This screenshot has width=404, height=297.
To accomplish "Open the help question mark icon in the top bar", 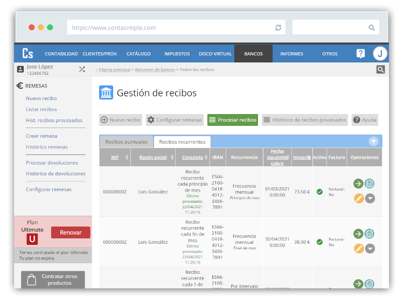I will (360, 53).
